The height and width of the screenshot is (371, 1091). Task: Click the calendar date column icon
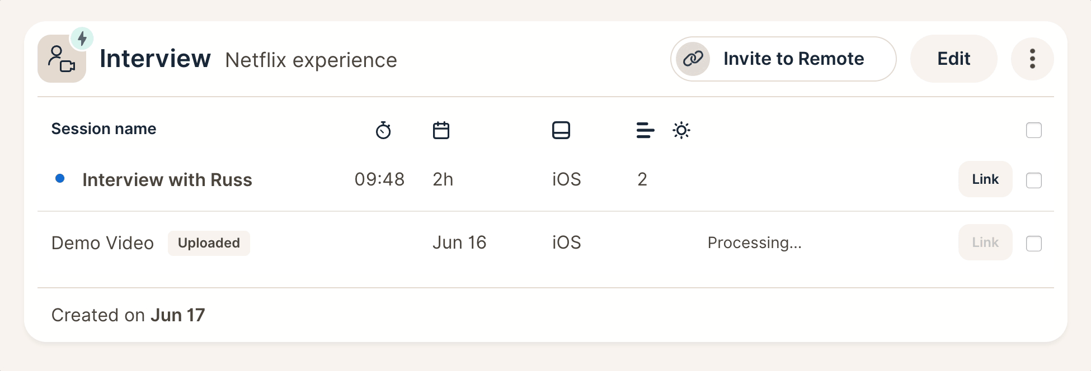point(441,130)
